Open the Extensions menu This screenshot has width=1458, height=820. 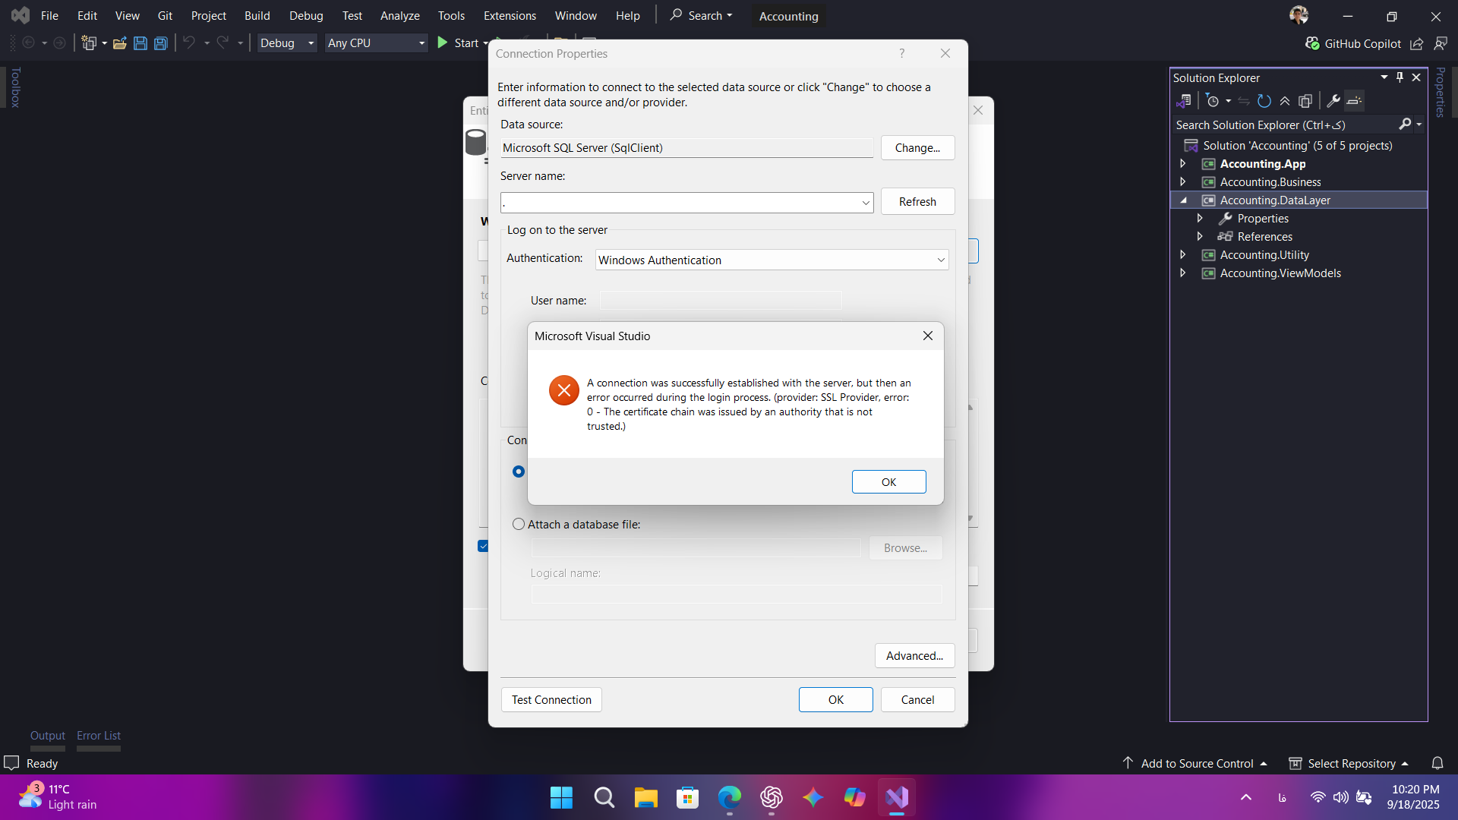[510, 15]
